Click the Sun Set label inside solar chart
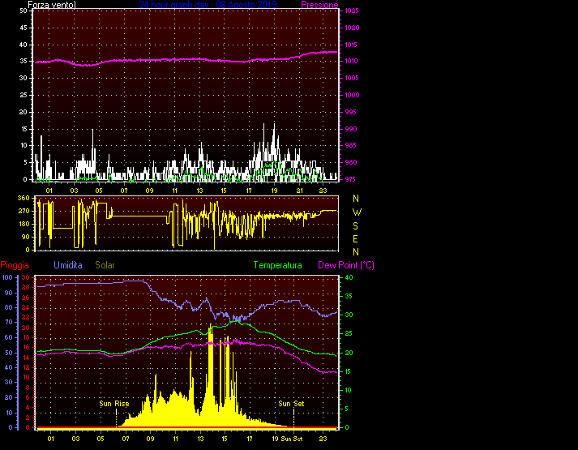Screen dimensions: 578x450 pyautogui.click(x=291, y=404)
